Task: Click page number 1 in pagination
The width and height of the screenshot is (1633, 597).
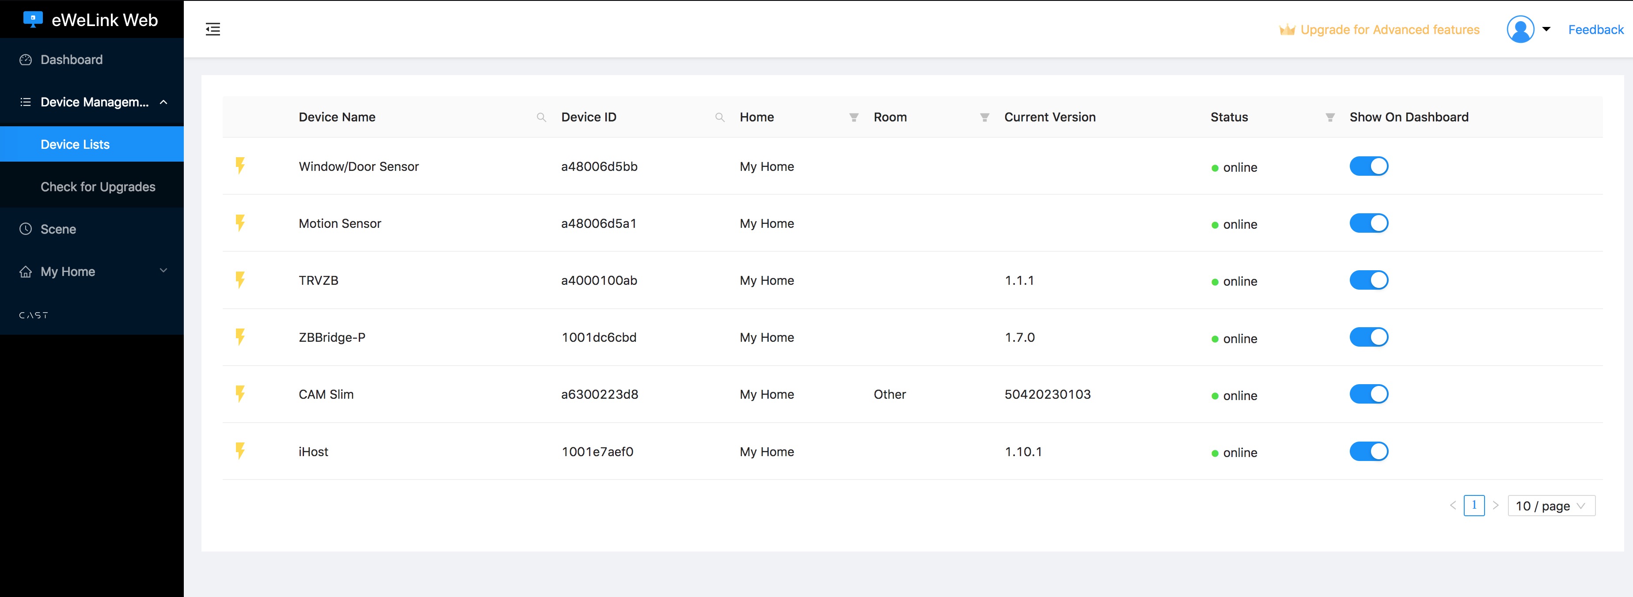Action: click(x=1474, y=506)
